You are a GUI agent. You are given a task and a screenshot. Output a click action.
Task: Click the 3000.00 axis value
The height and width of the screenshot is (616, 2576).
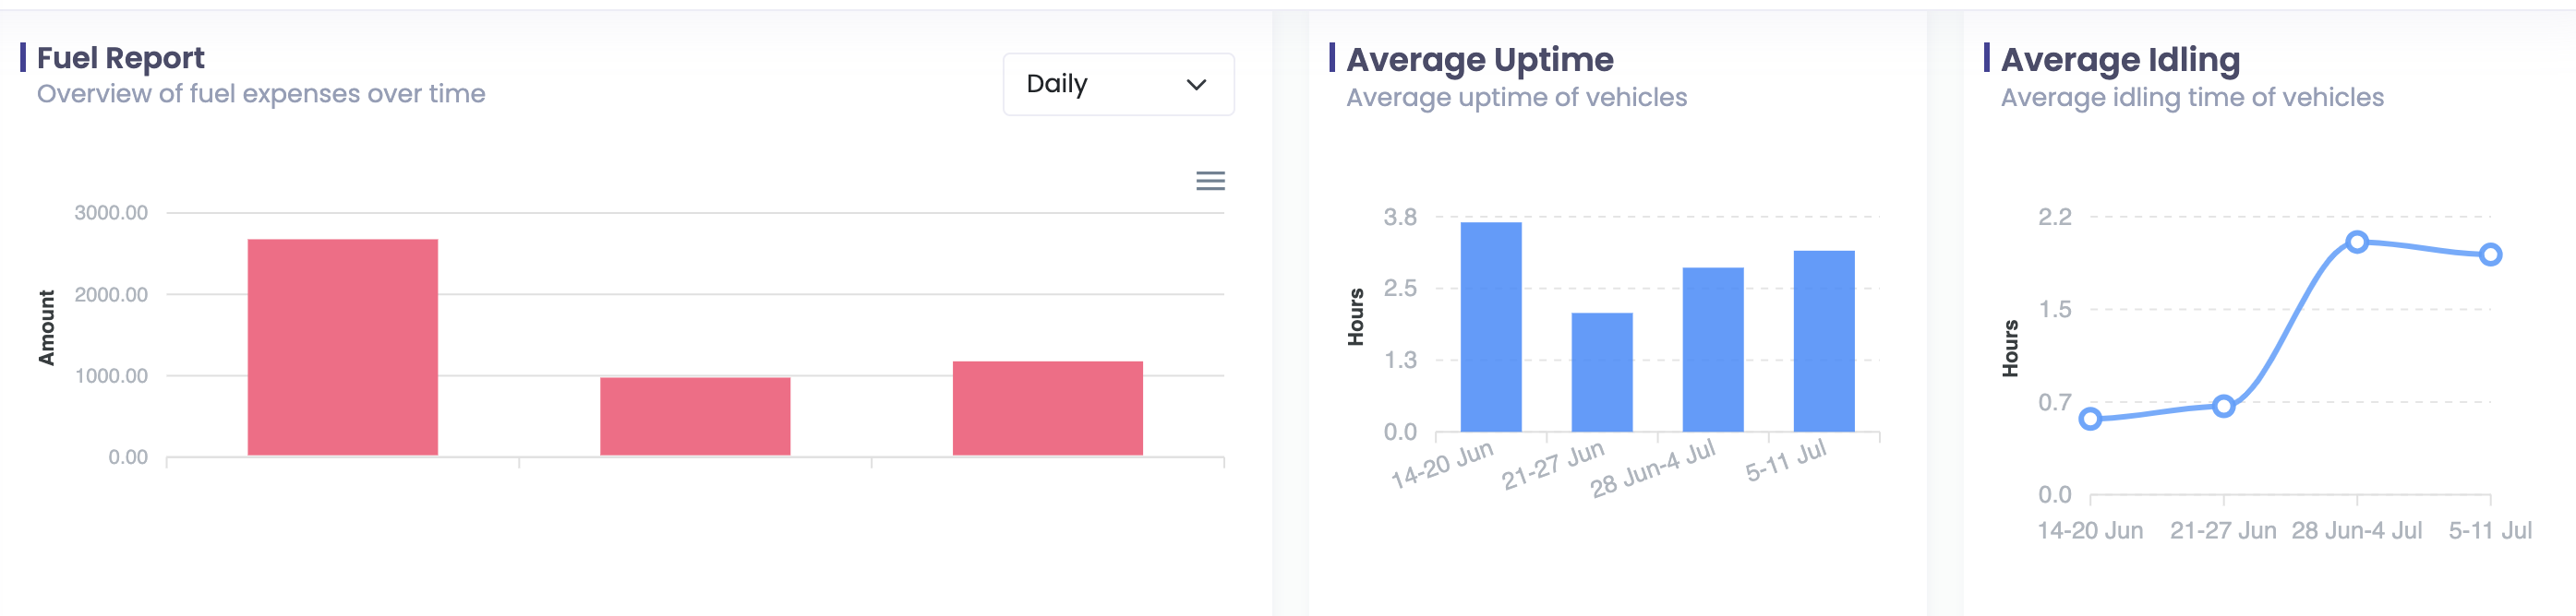pyautogui.click(x=111, y=213)
